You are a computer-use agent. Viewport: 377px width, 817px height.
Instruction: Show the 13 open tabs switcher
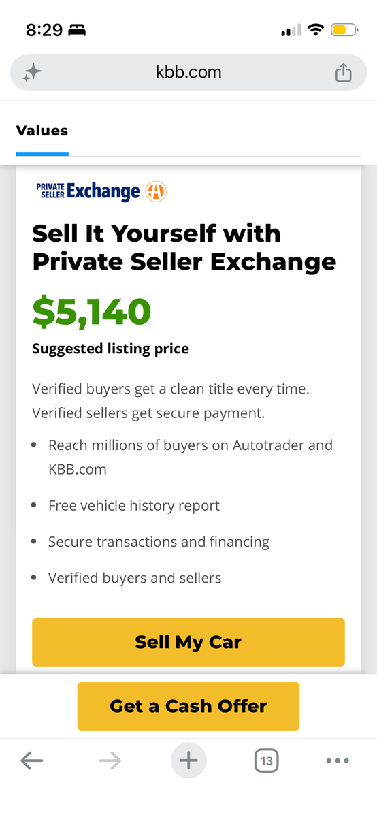click(x=267, y=760)
